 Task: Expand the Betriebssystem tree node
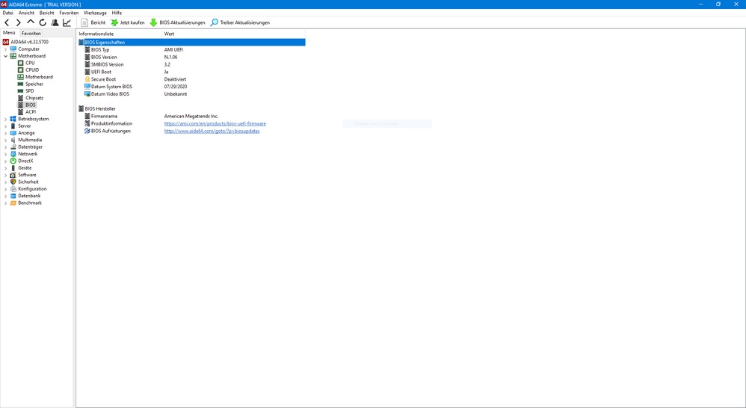click(x=6, y=119)
